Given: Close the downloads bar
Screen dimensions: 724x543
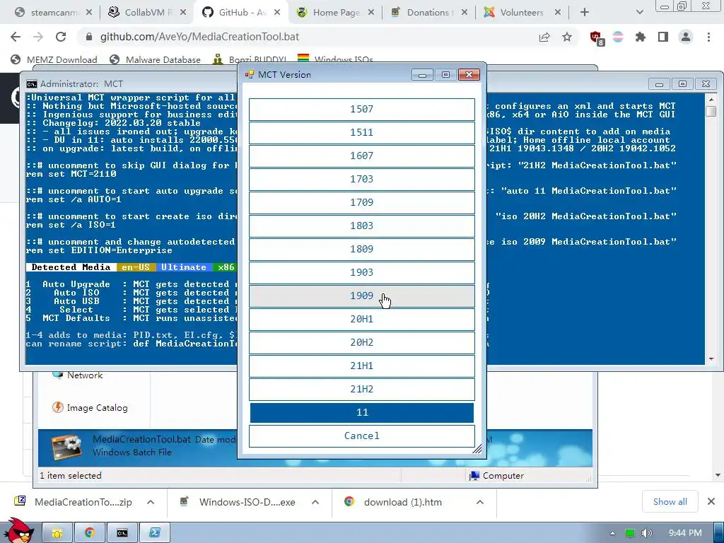Looking at the screenshot, I should tap(711, 501).
